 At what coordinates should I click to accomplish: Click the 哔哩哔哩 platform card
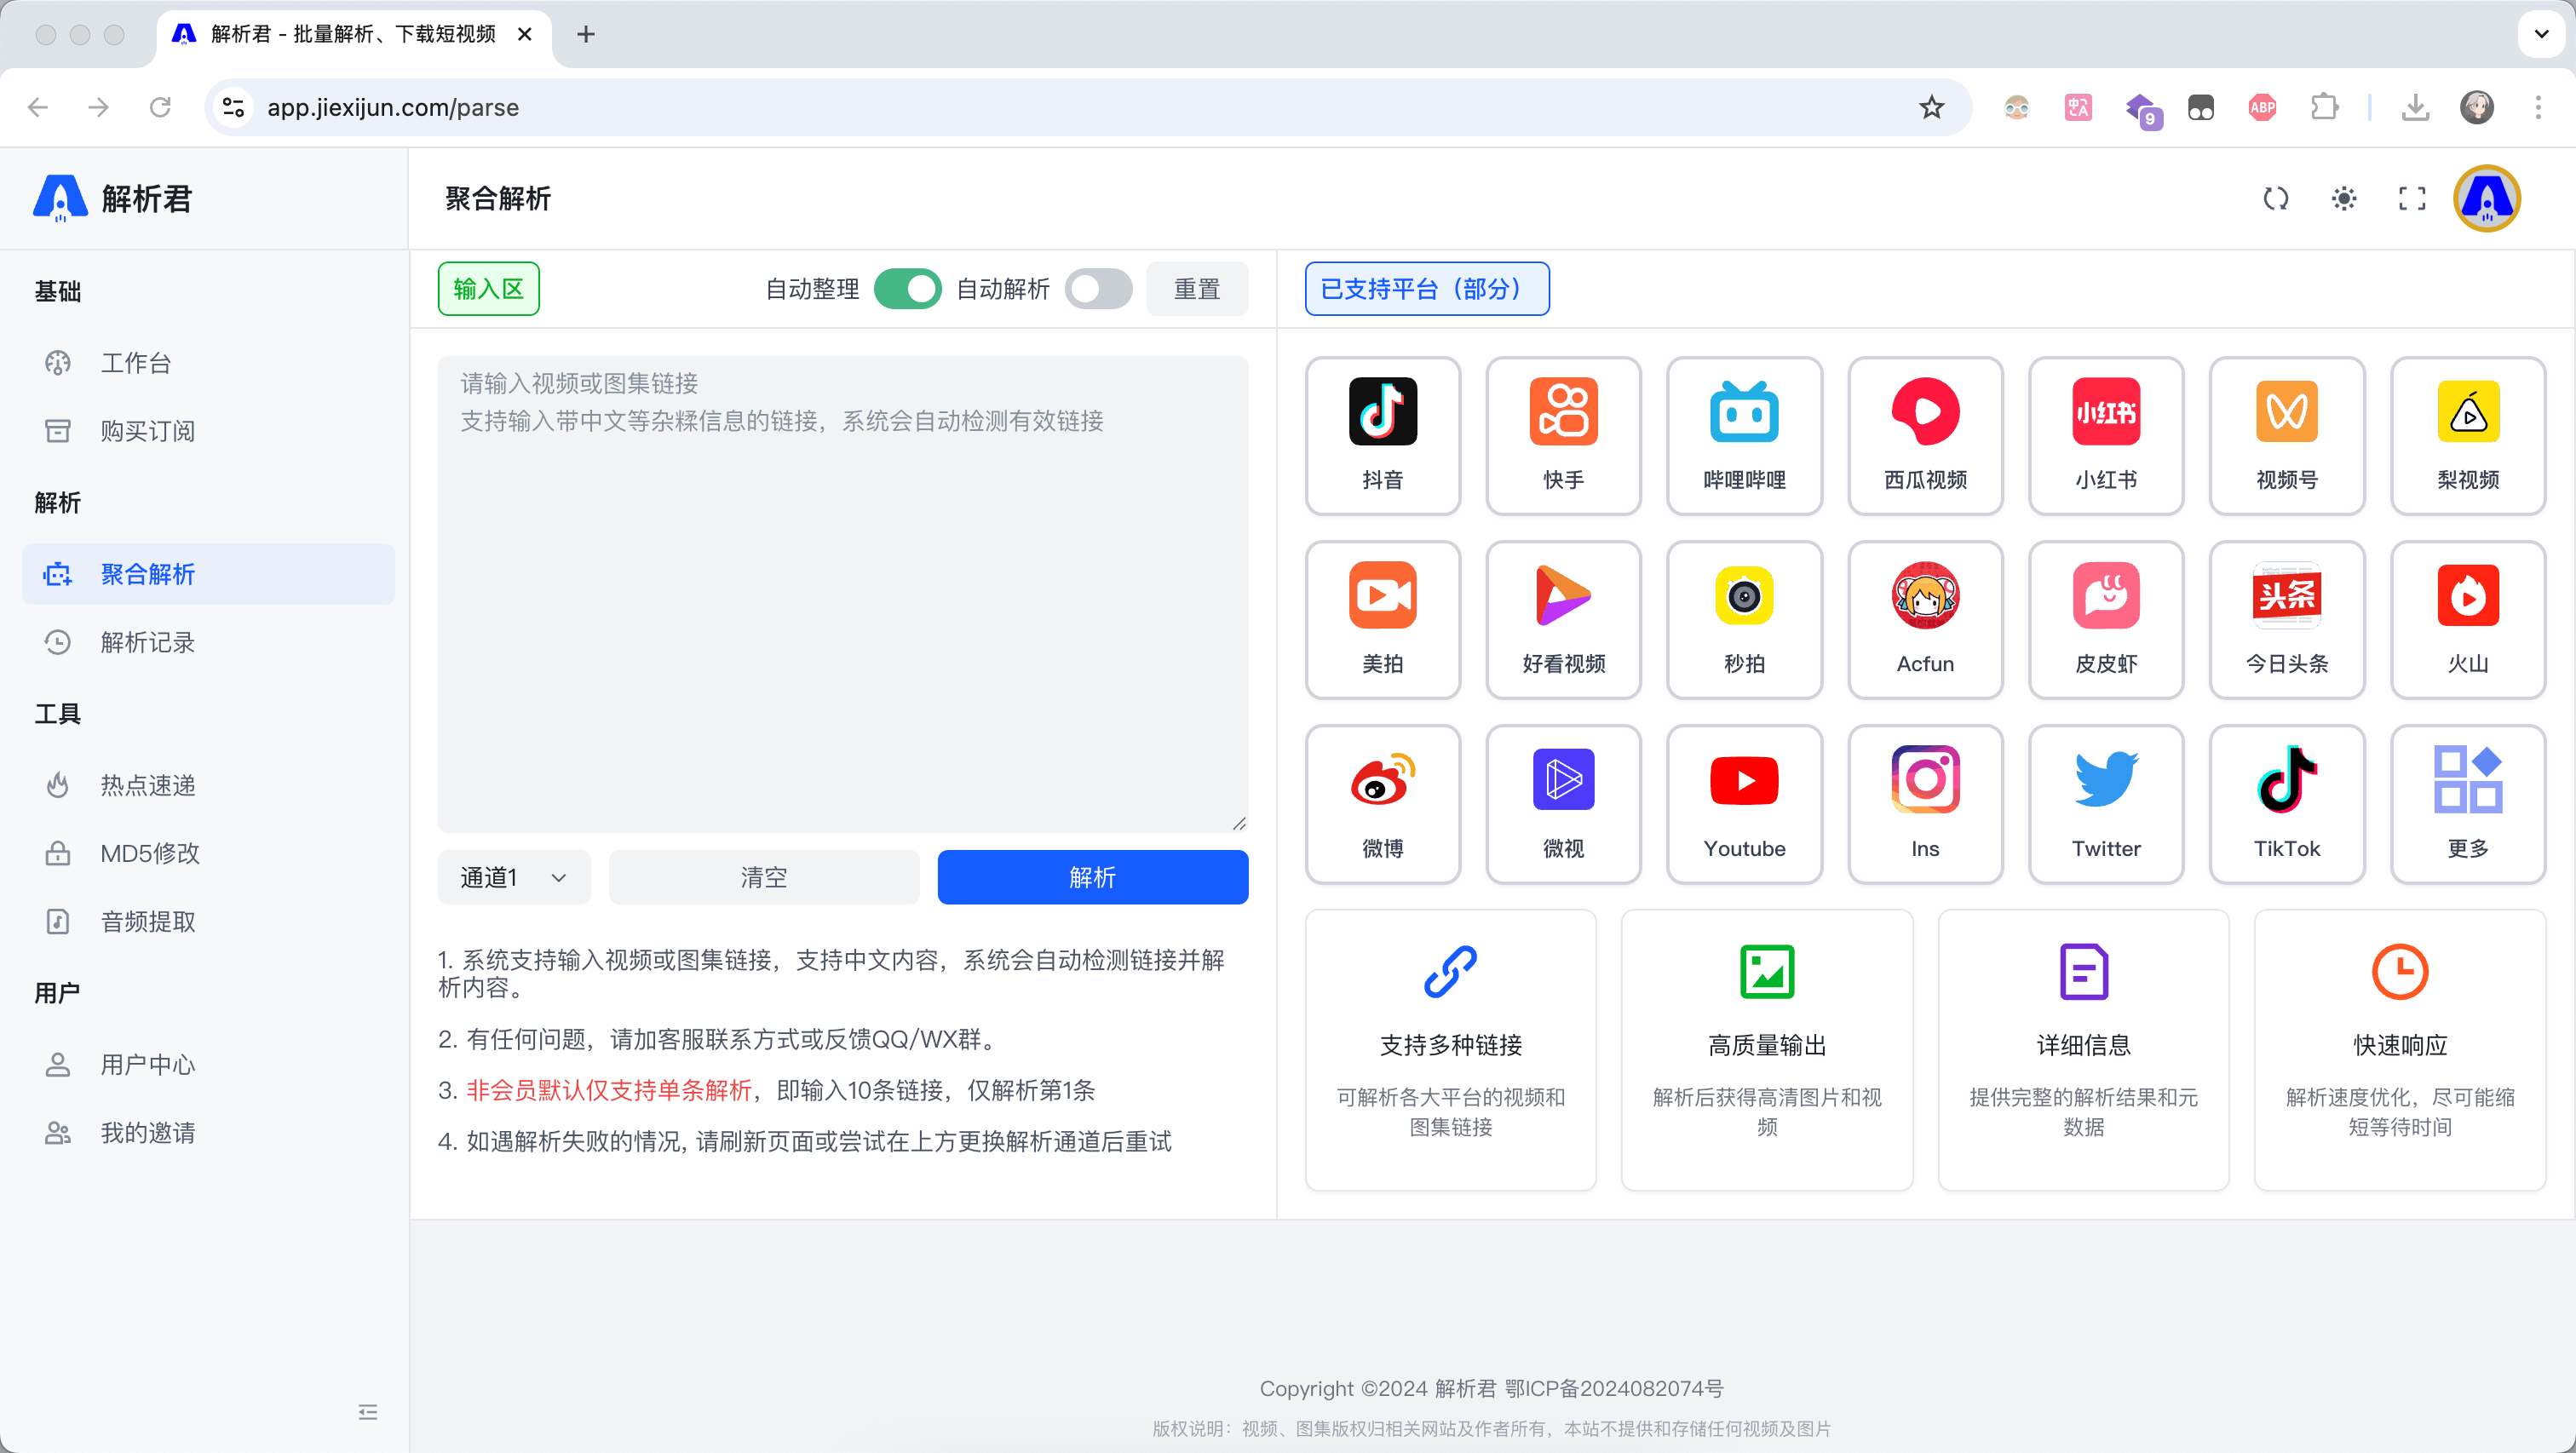[x=1744, y=436]
